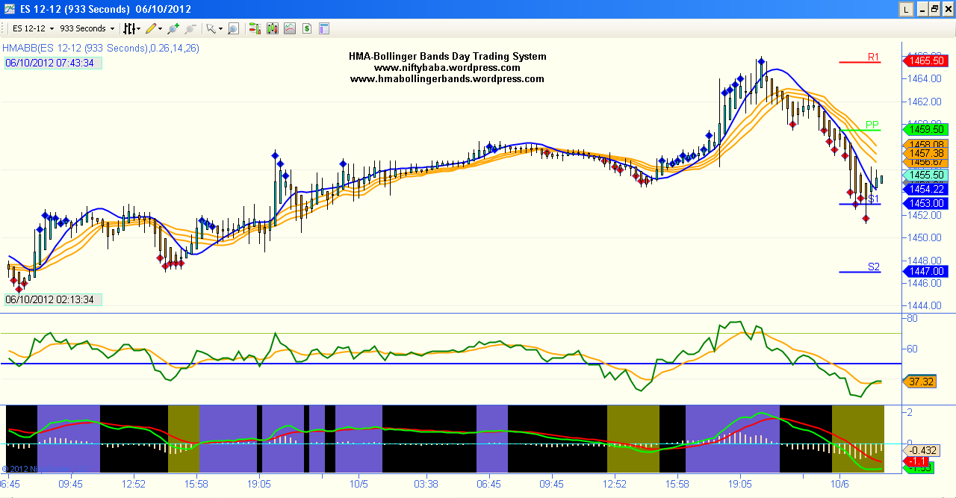Click the 1464.00 price axis label
Viewport: 956px width, 498px height.
tap(925, 78)
